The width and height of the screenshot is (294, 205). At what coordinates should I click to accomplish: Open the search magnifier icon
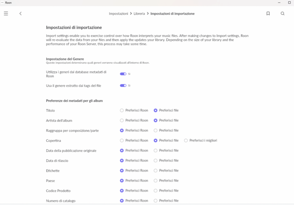[x=283, y=14]
